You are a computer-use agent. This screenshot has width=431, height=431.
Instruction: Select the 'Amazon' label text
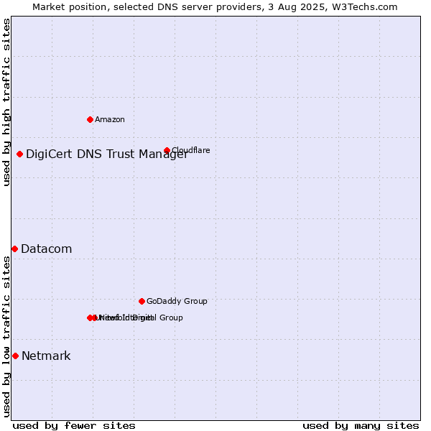click(110, 119)
